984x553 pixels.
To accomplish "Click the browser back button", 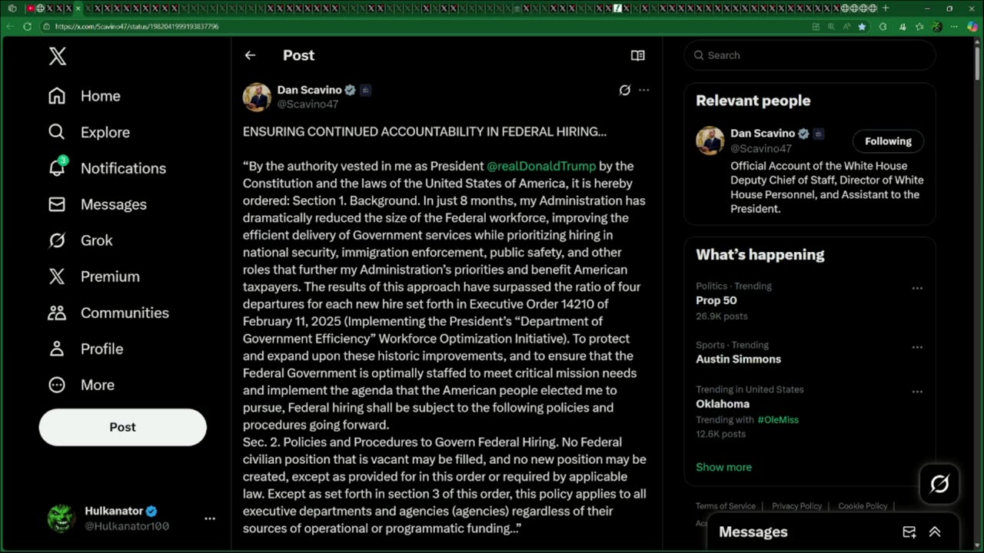I will (10, 26).
